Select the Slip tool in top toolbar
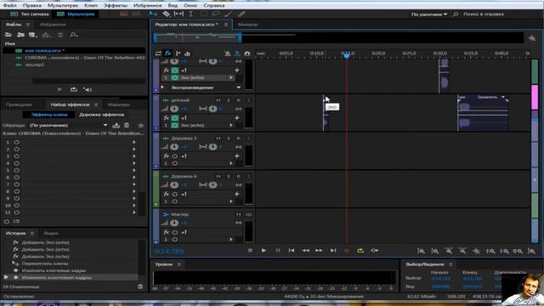This screenshot has width=544, height=306. coord(178,14)
